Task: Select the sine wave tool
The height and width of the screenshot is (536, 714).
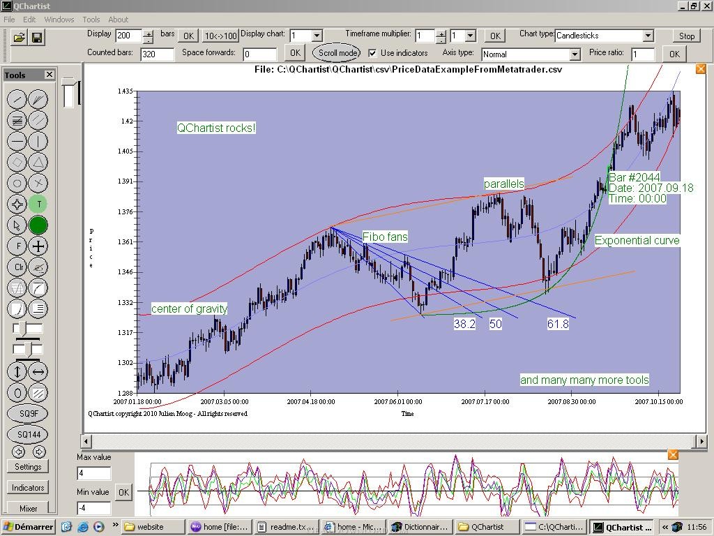Action: (17, 288)
